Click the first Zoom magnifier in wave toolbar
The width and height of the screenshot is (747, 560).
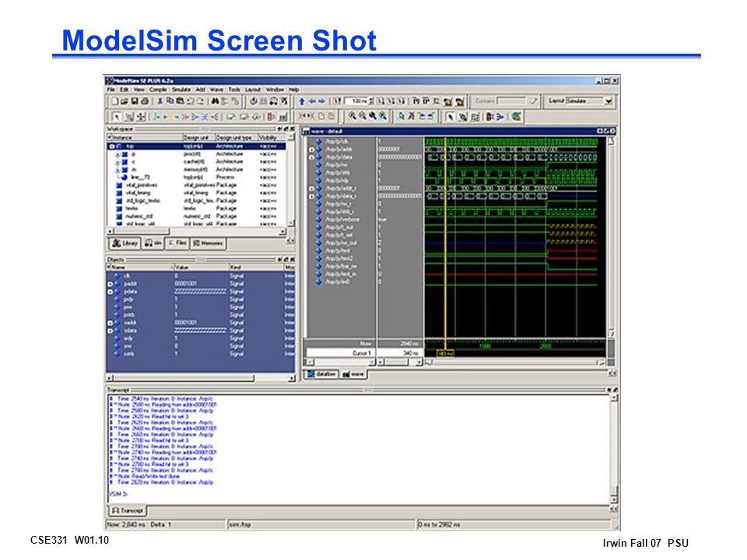click(x=352, y=116)
